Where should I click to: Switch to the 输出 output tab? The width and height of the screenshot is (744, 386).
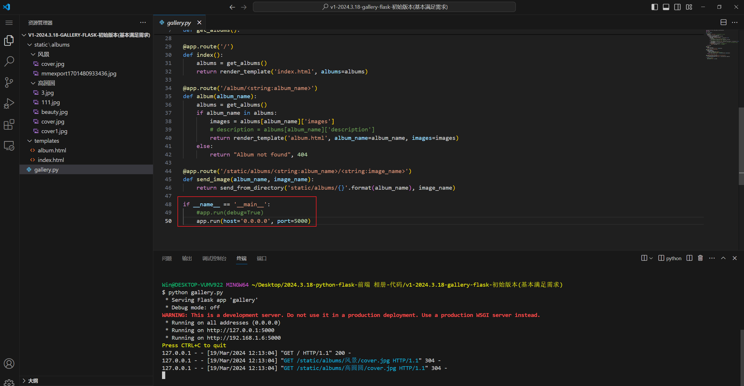point(187,258)
